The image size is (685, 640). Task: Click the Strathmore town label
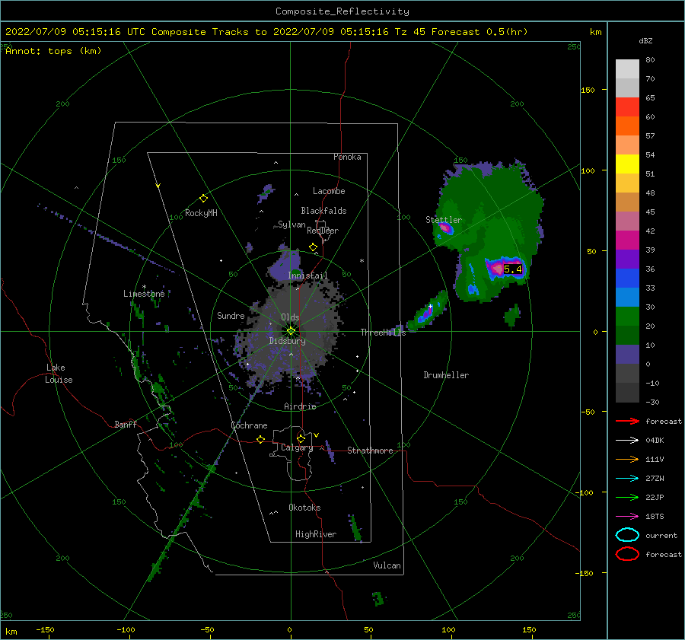(370, 451)
